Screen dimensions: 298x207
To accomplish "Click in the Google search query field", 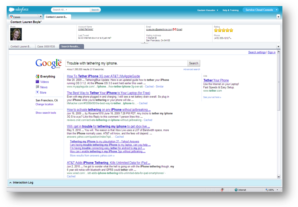I will [x=126, y=63].
